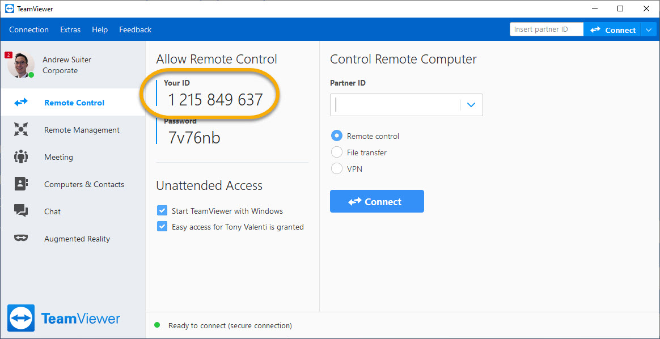Click the Corporate license label
Image resolution: width=660 pixels, height=339 pixels.
(60, 71)
